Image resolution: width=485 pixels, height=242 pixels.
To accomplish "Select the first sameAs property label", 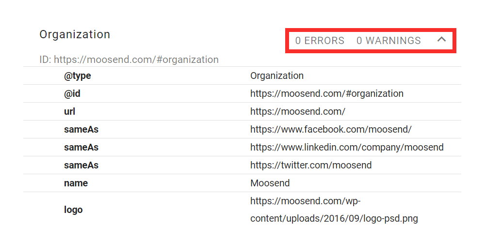I will point(81,129).
